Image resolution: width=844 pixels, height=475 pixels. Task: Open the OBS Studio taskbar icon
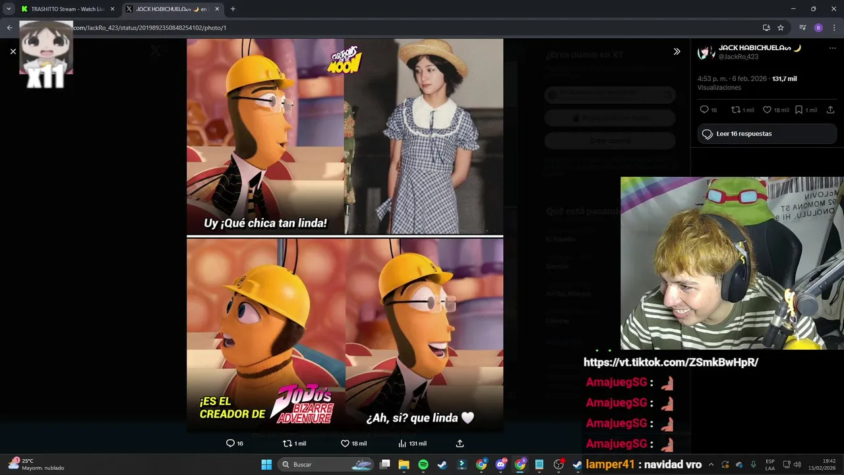(559, 464)
